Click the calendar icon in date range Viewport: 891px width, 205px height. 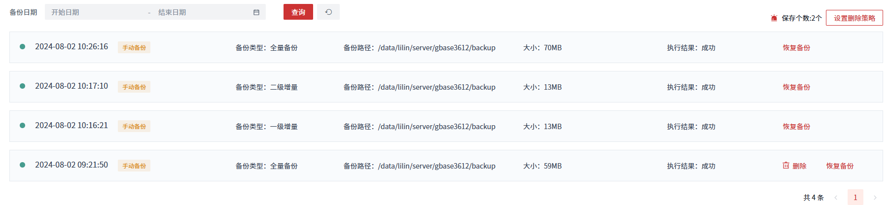tap(256, 12)
